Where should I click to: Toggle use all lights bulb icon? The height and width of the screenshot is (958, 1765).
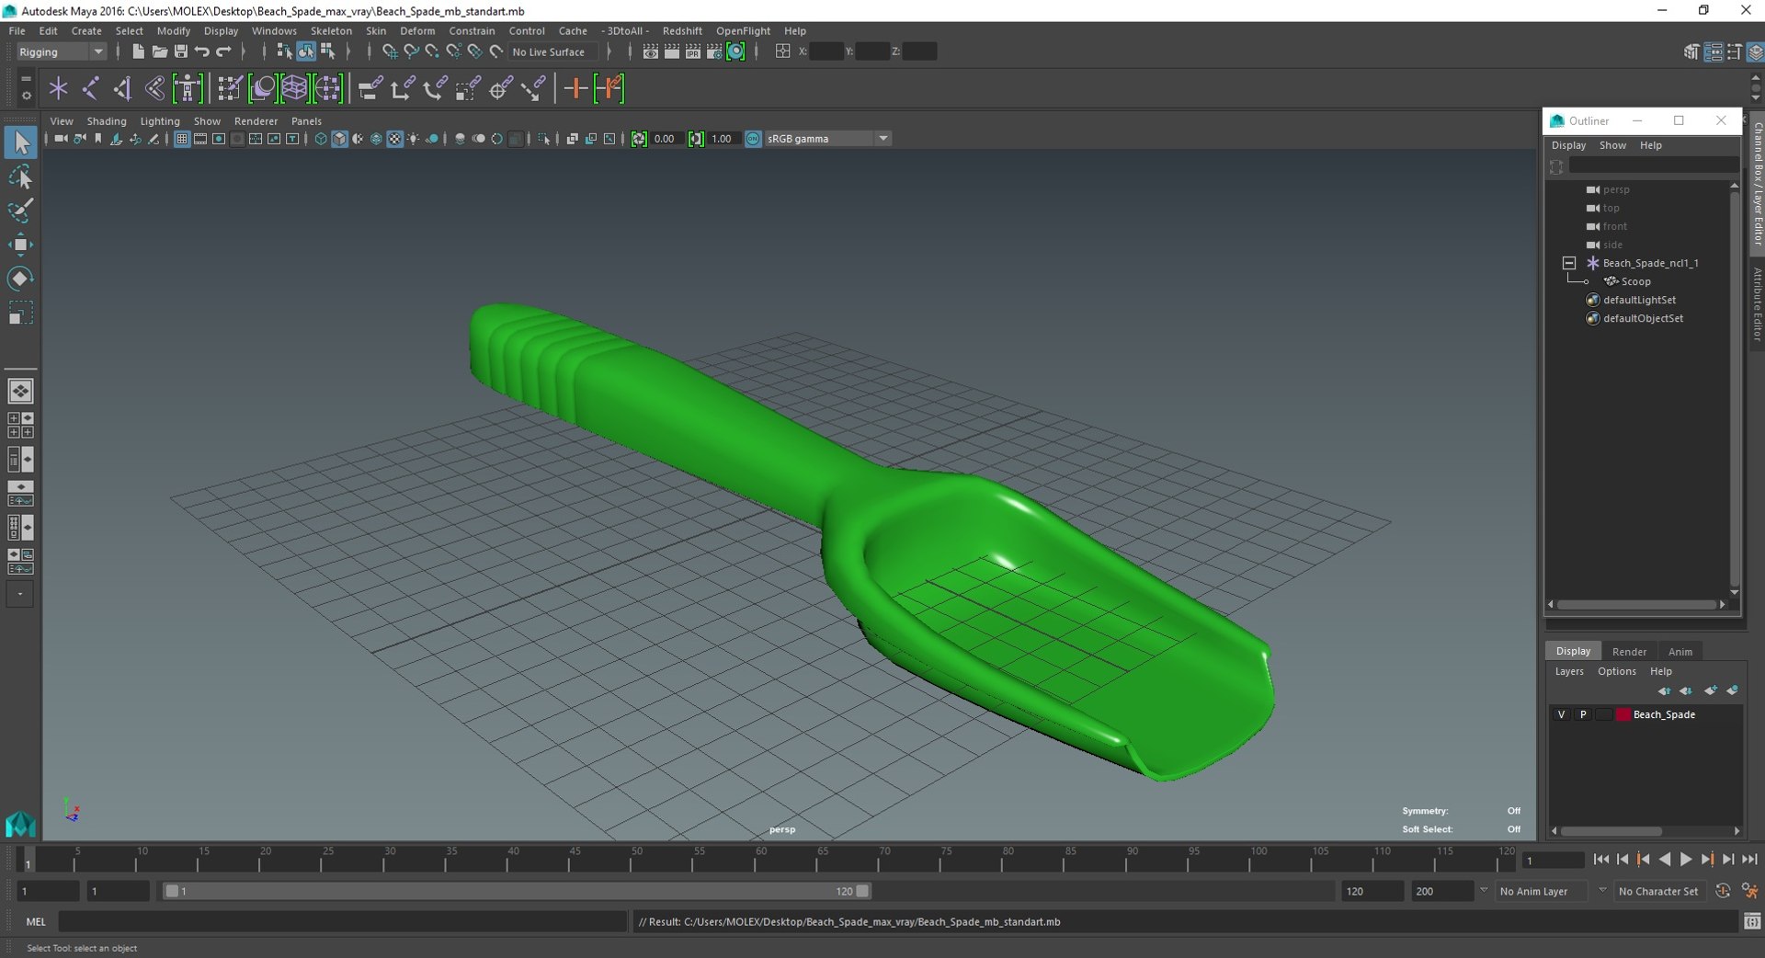coord(413,139)
